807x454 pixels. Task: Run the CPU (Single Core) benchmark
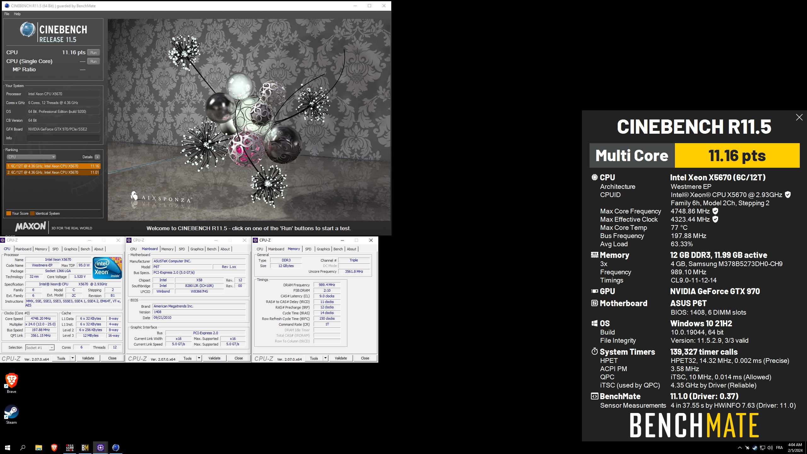94,61
